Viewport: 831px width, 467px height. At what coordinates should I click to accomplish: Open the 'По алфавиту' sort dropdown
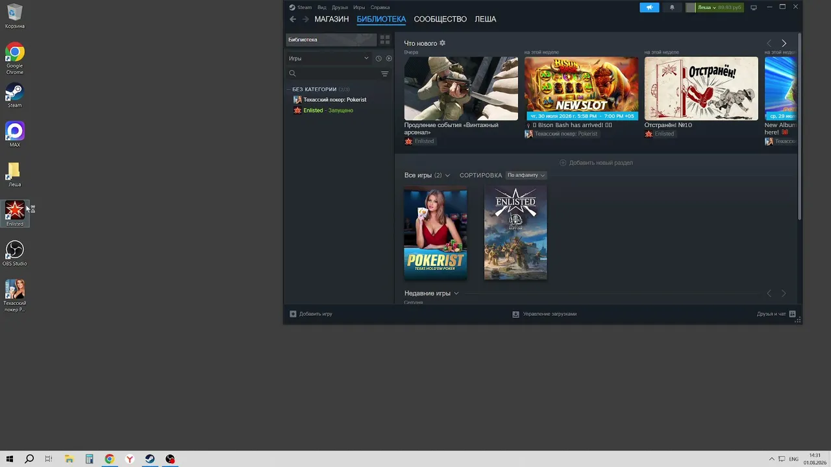coord(526,175)
